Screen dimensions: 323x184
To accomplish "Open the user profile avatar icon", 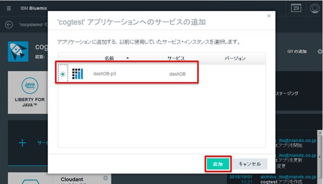I will coord(315,8).
